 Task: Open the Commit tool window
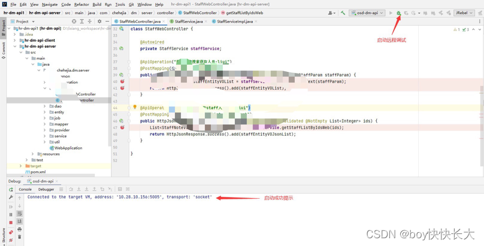pyautogui.click(x=4, y=51)
